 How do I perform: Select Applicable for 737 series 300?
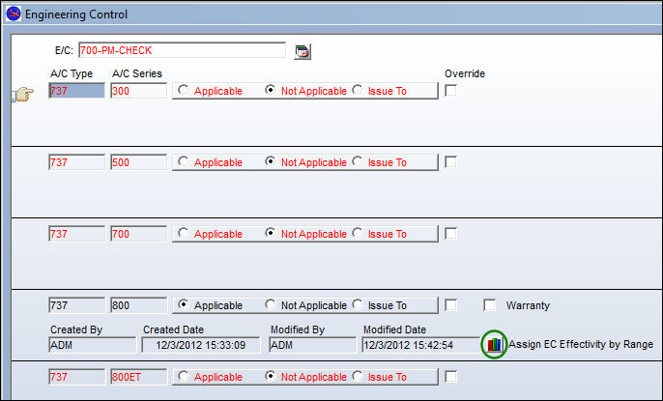pos(183,90)
